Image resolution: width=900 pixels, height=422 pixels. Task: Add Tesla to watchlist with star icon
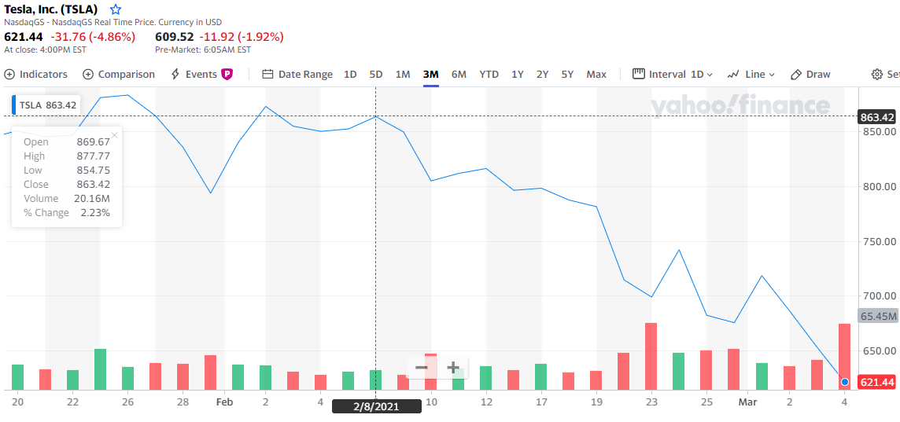(x=116, y=9)
